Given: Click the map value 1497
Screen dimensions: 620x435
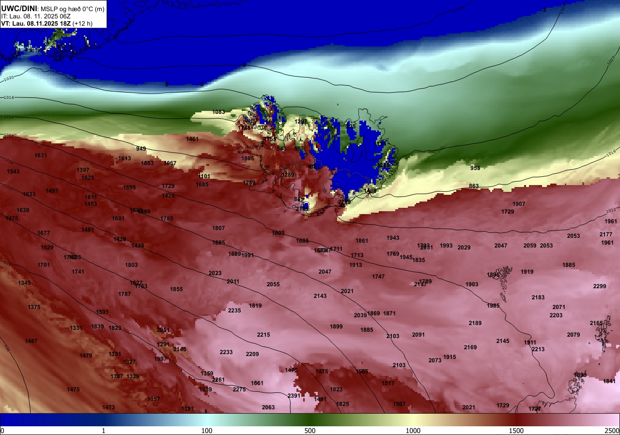Looking at the screenshot, I should [x=52, y=191].
